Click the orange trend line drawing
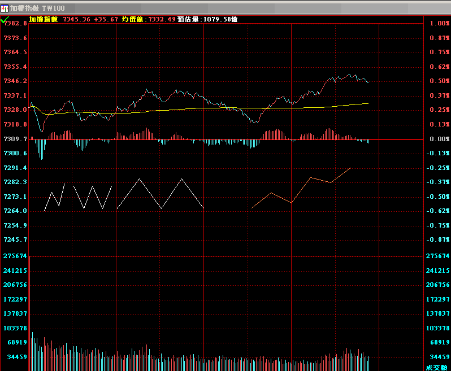451x371 pixels. coord(310,178)
